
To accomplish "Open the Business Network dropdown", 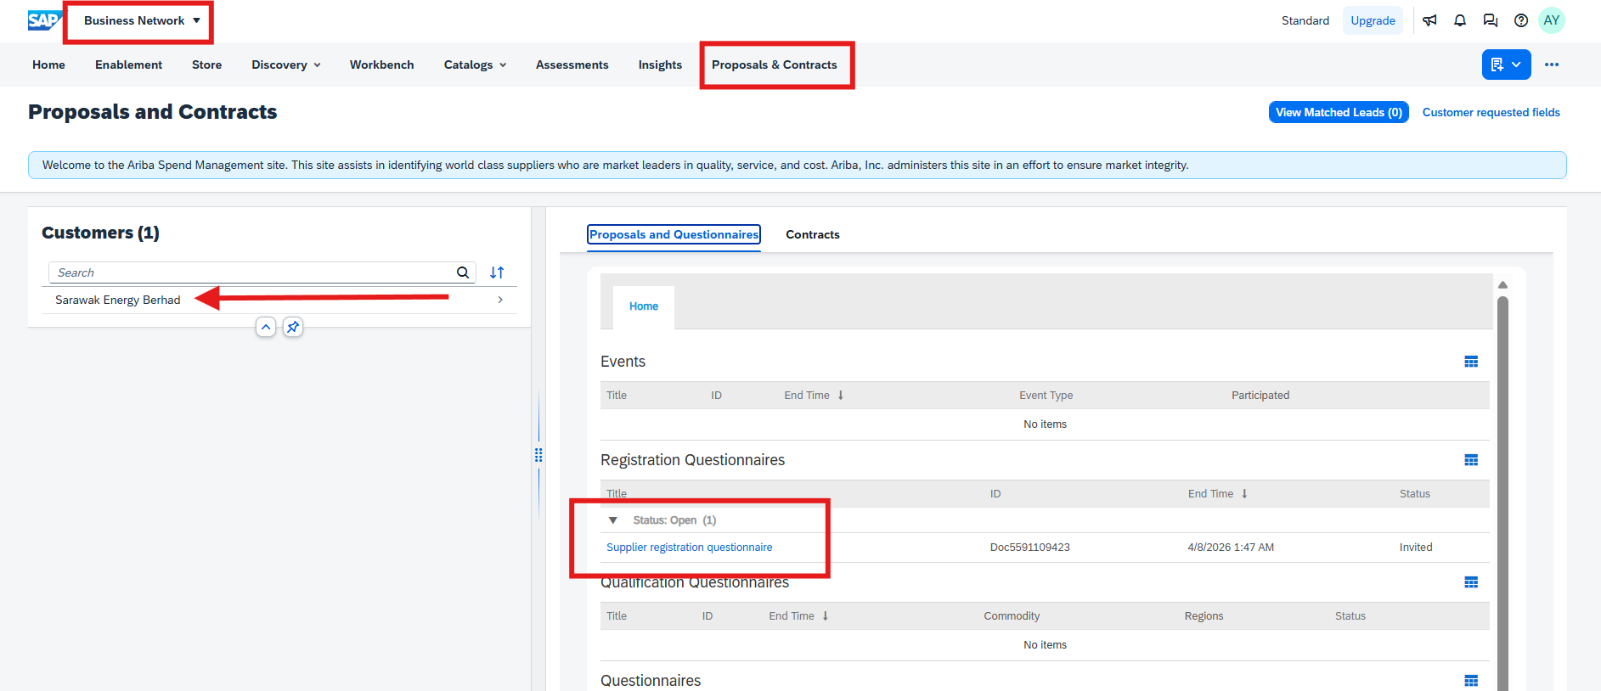I will (x=142, y=20).
